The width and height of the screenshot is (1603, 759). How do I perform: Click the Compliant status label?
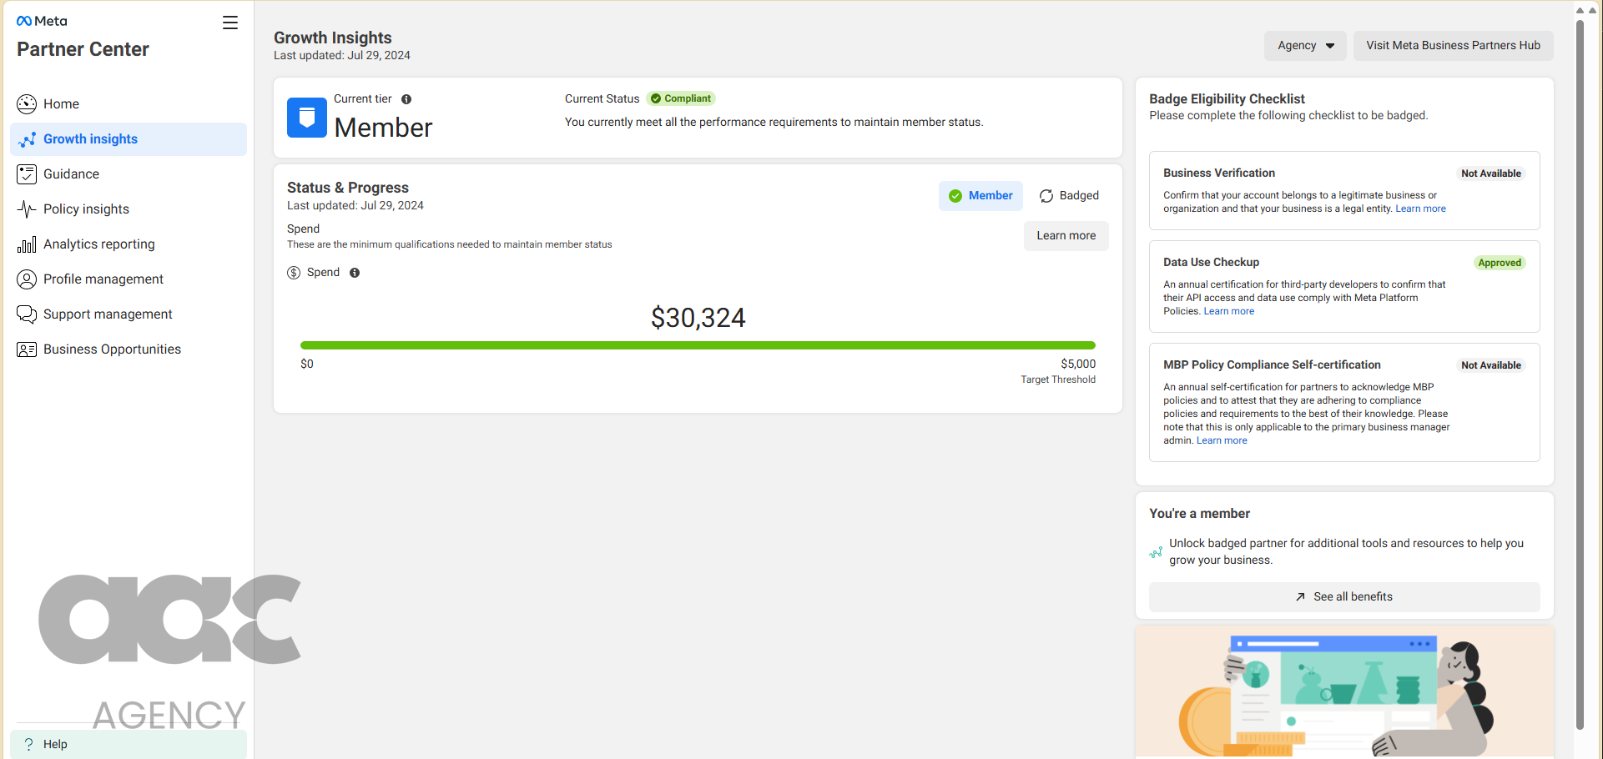click(681, 98)
